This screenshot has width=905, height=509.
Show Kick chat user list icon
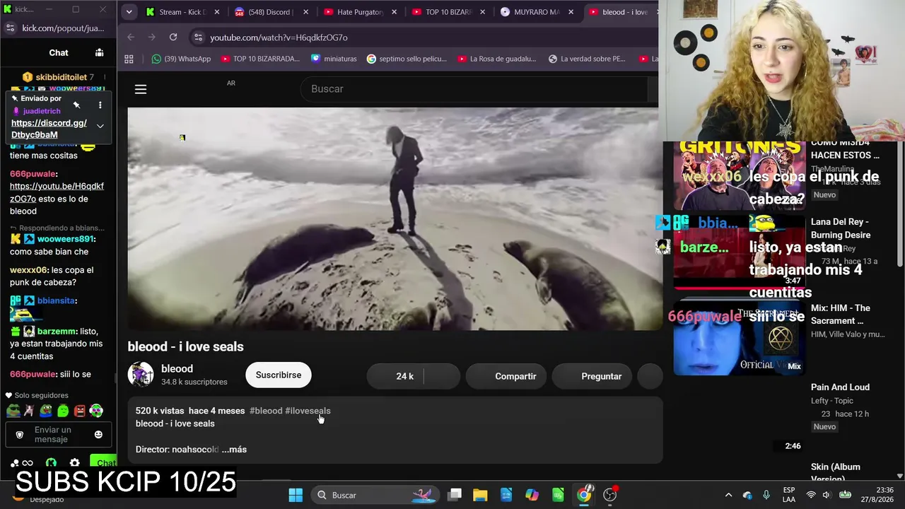pos(99,52)
